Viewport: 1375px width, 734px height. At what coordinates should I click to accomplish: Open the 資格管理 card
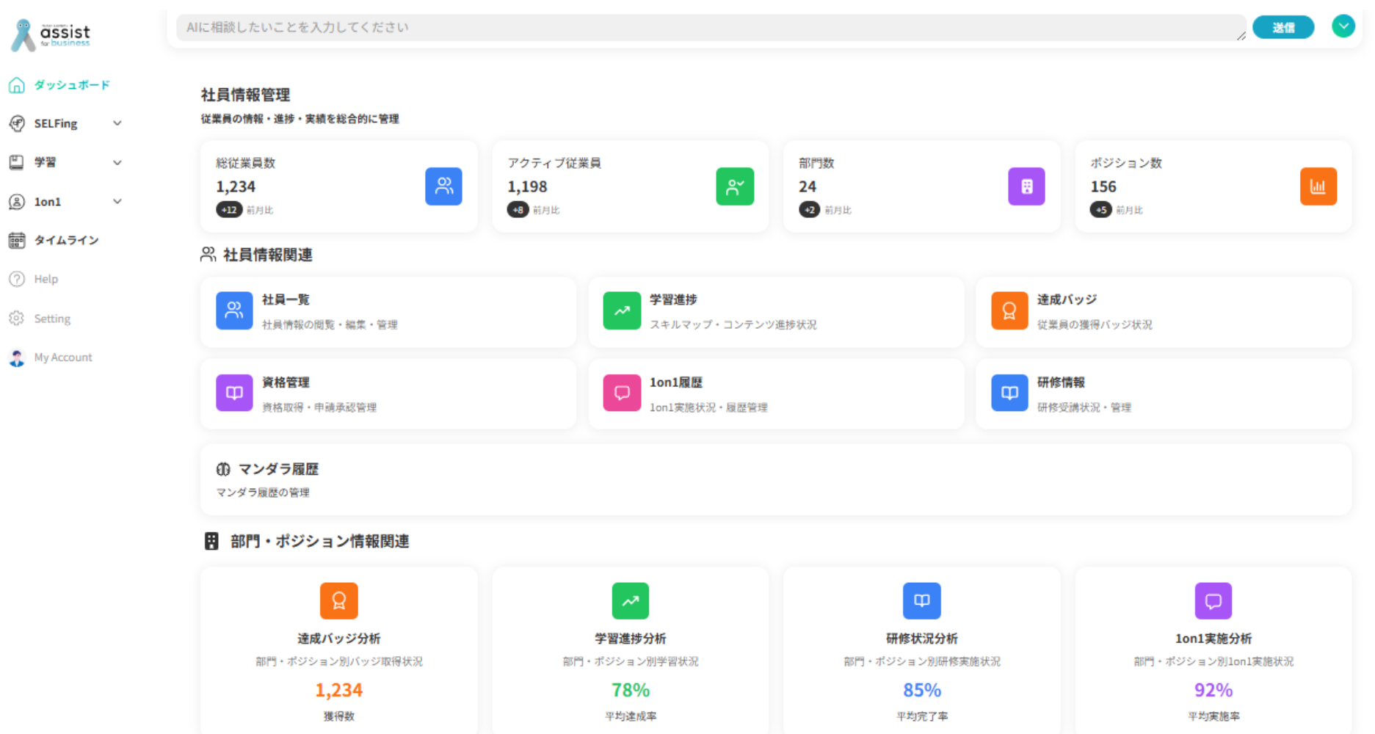388,394
